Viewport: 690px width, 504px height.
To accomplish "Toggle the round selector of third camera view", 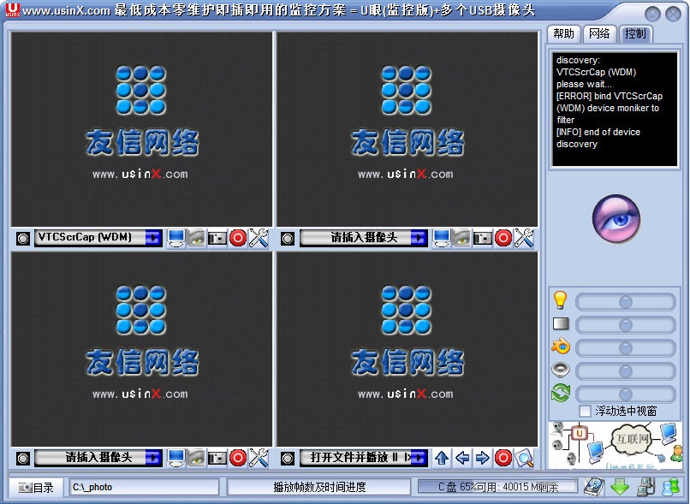I will click(x=23, y=459).
